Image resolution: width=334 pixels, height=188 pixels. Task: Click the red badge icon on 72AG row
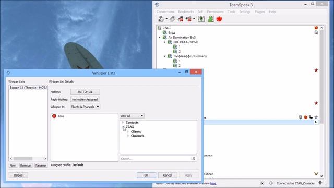(316, 28)
